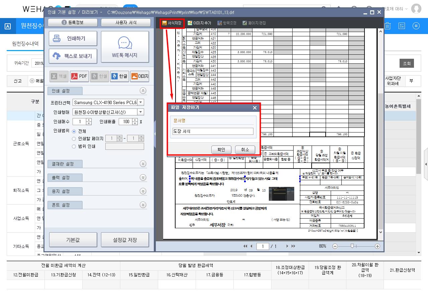The image size is (428, 294).
Task: Export the preview as 이미지
Action: point(139,76)
